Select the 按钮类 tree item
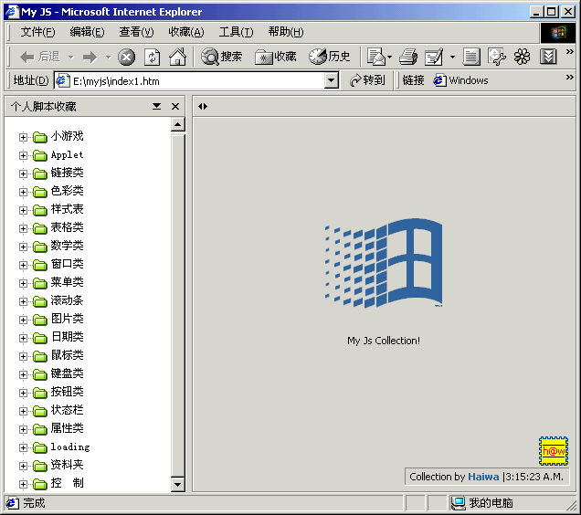 (x=67, y=392)
